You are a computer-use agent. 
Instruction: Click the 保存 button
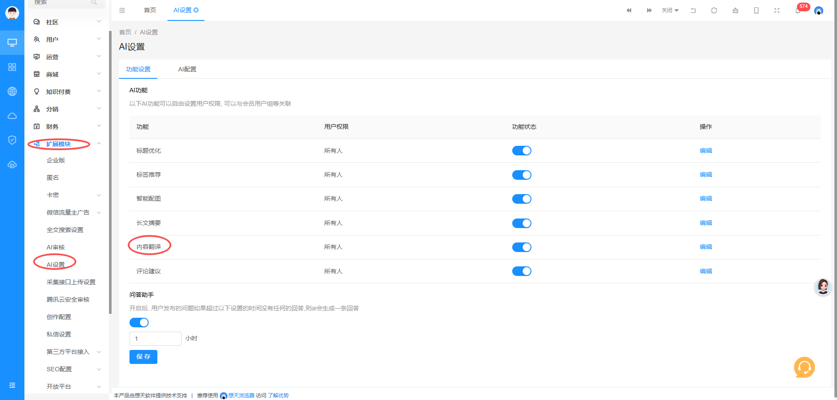(143, 357)
